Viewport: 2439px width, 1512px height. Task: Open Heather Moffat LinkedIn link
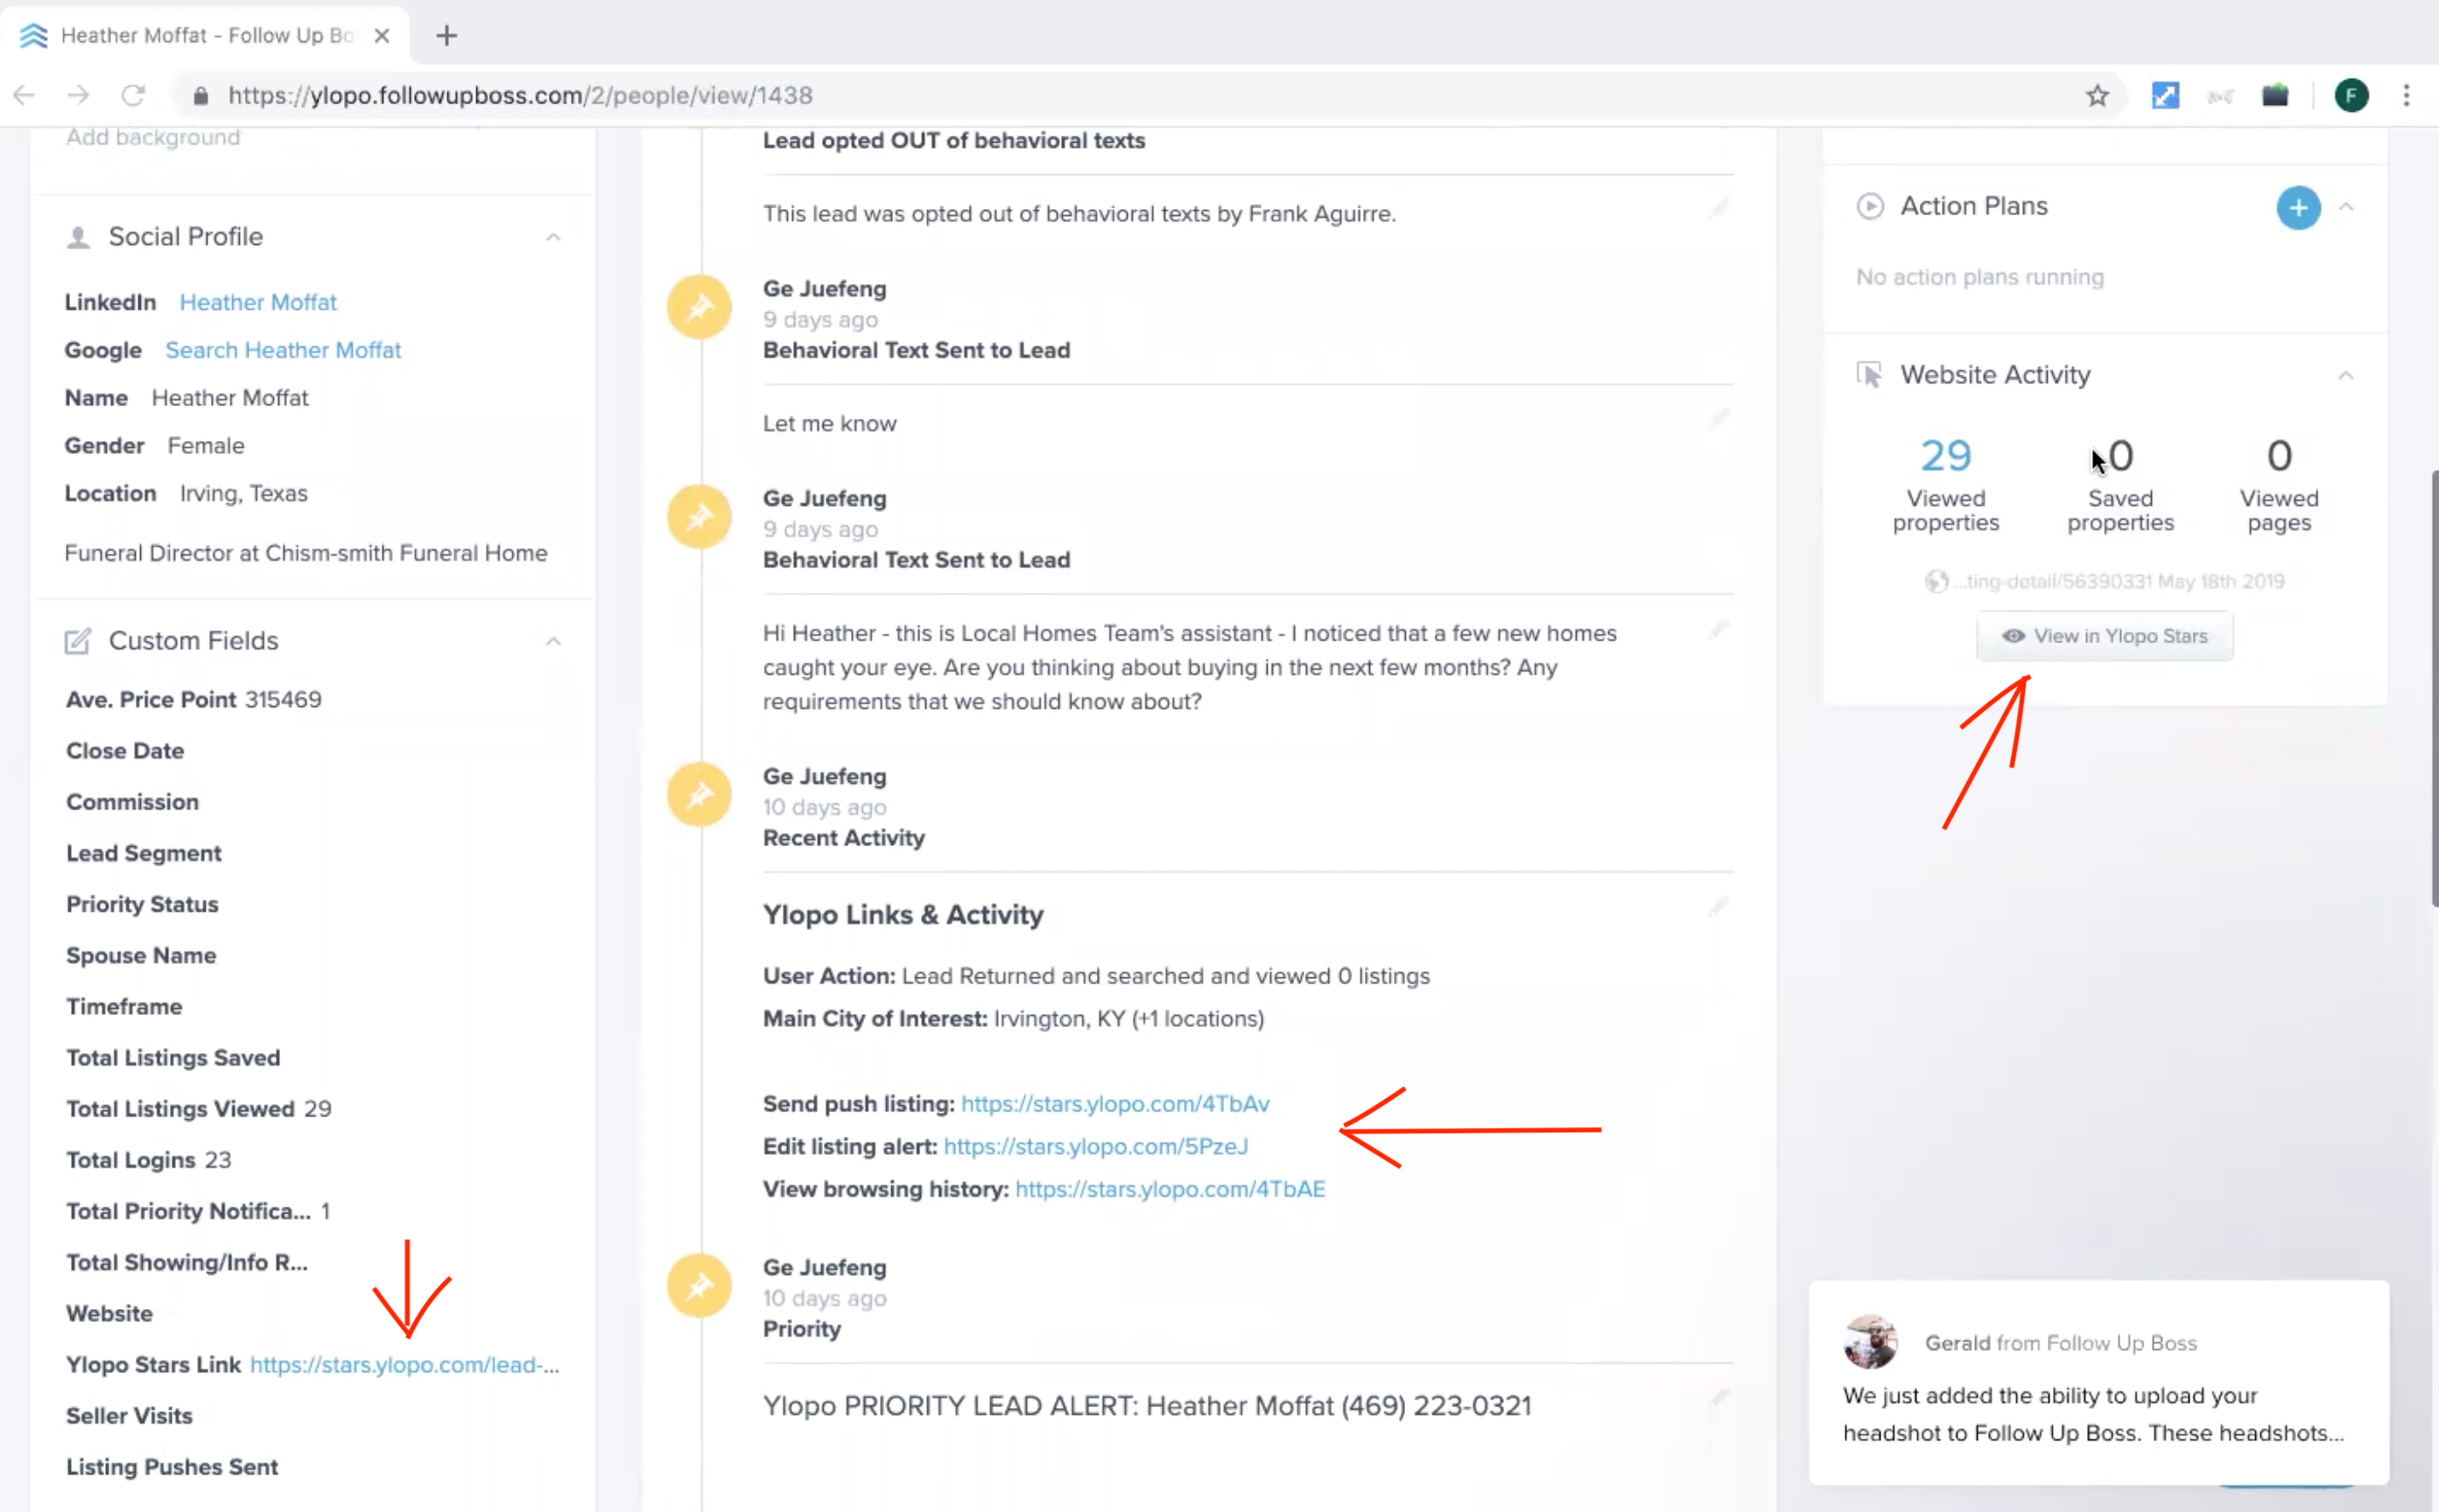pyautogui.click(x=258, y=302)
